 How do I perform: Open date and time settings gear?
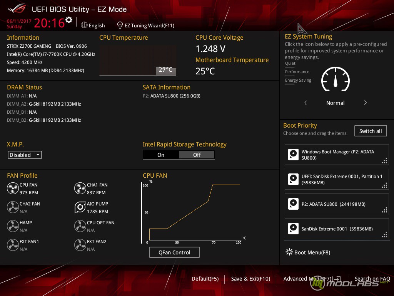(68, 20)
